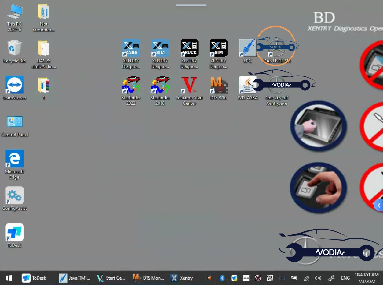Open the Recycle Bin icon
The image size is (383, 285).
(x=14, y=51)
